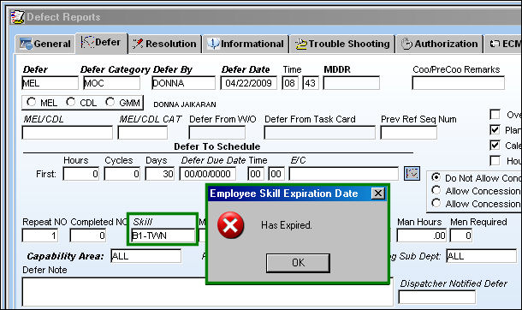Screen dimensions: 522x310
Task: Toggle the Ove checkbox
Action: click(495, 115)
